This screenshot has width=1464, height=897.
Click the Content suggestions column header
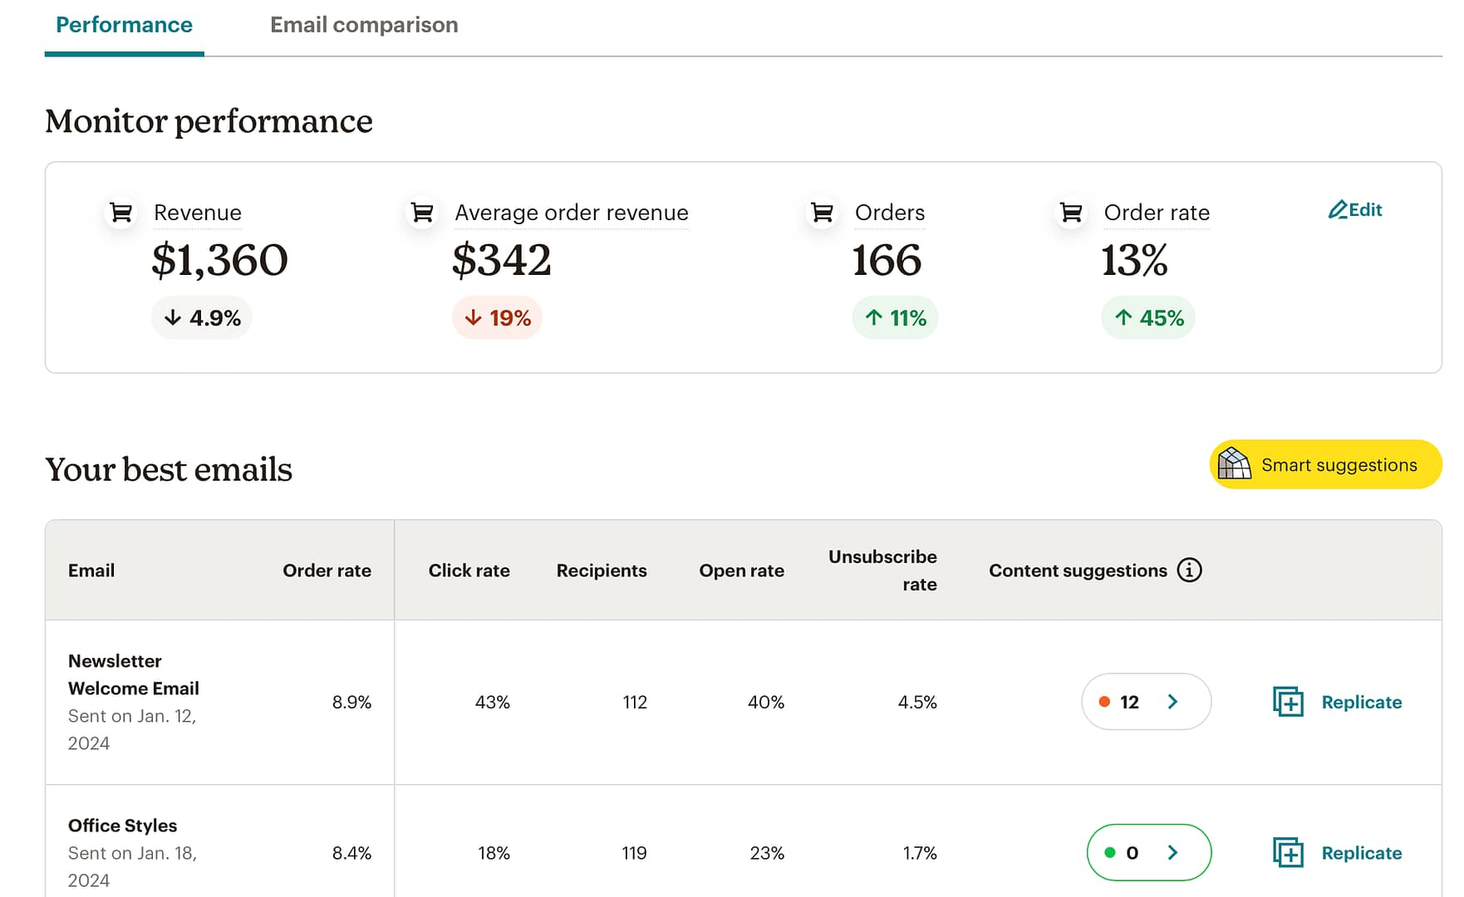(1078, 571)
